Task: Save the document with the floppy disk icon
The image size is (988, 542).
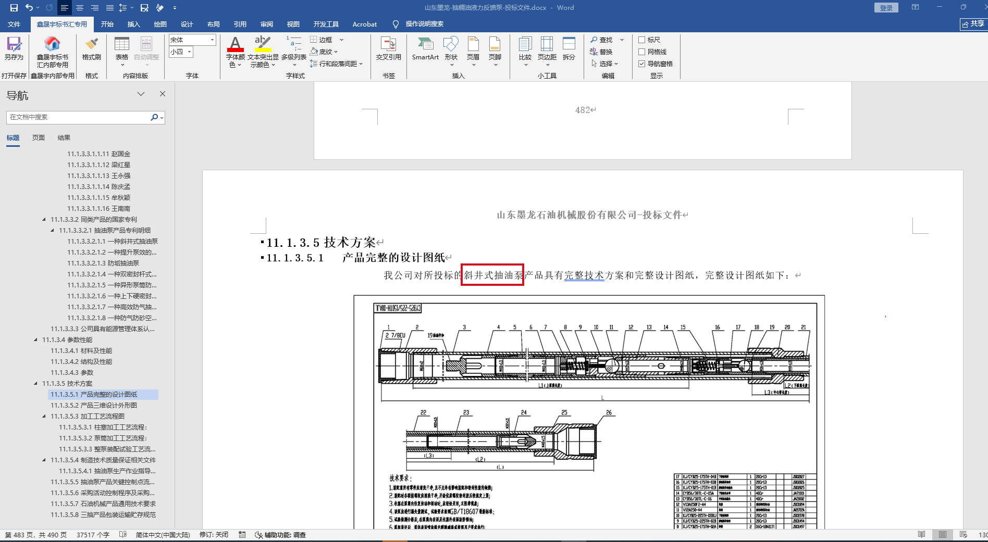Action: (x=14, y=8)
